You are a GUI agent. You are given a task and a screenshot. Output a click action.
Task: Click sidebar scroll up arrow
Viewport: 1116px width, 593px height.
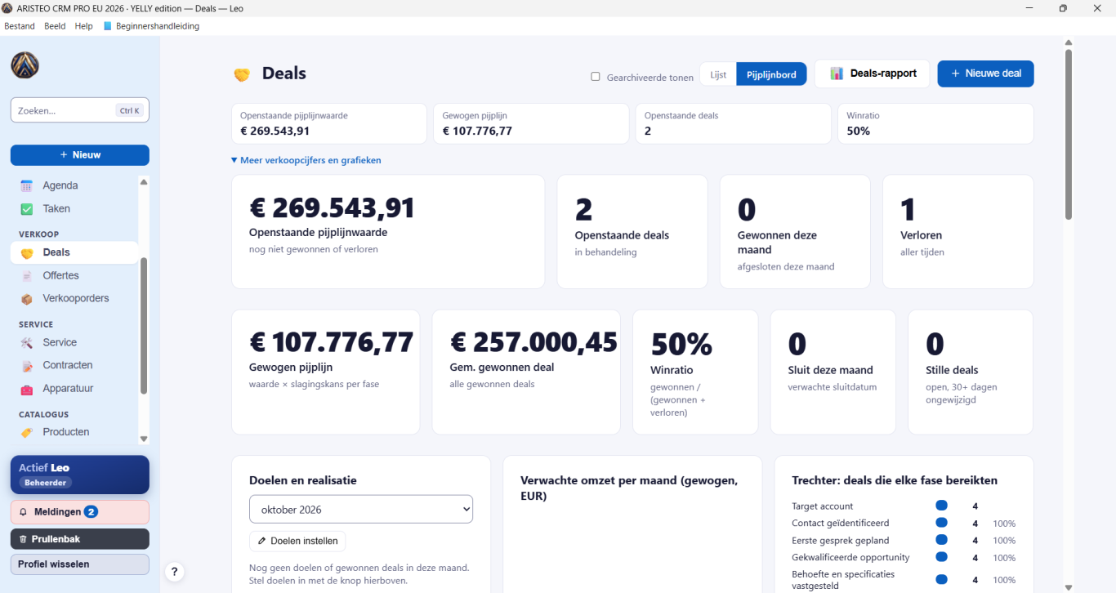coord(144,182)
